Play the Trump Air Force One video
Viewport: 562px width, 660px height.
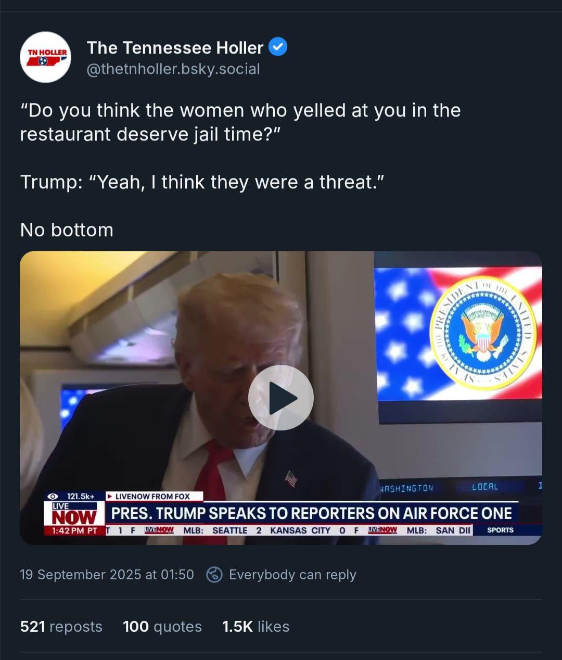click(x=281, y=398)
